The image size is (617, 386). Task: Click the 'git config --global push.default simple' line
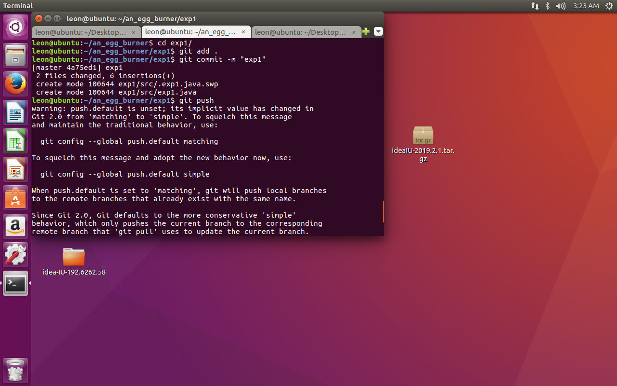click(x=125, y=174)
